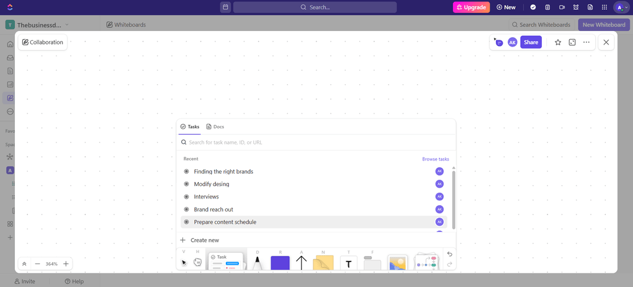Viewport: 633px width, 287px height.
Task: Open the image insert tool
Action: pyautogui.click(x=397, y=263)
